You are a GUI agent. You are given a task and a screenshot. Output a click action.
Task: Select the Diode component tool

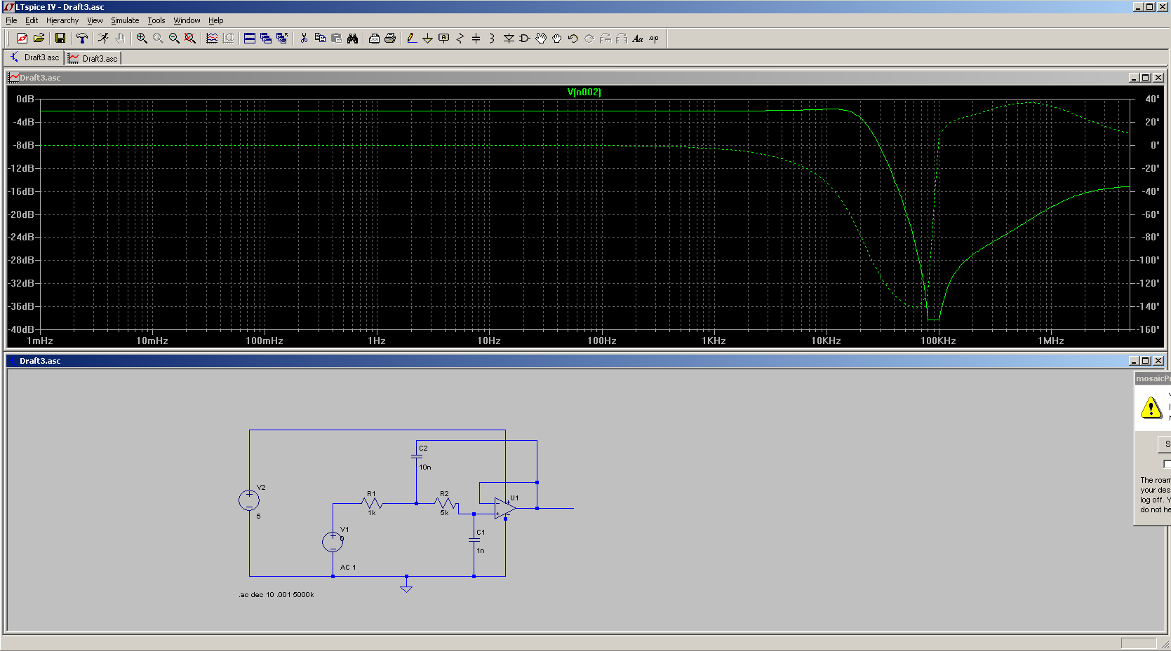point(509,39)
